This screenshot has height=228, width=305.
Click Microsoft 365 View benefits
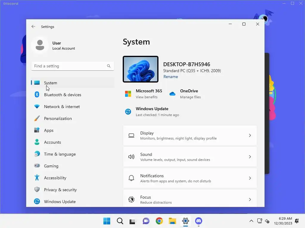tap(147, 97)
